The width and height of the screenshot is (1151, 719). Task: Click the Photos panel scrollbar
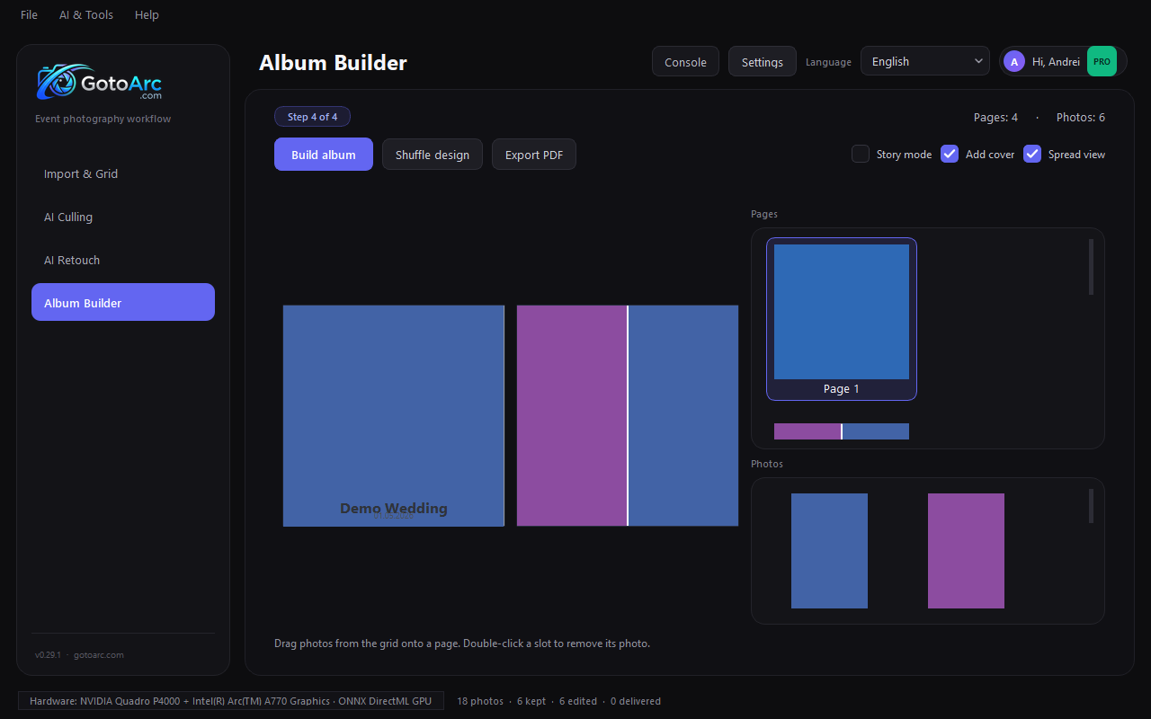point(1091,506)
